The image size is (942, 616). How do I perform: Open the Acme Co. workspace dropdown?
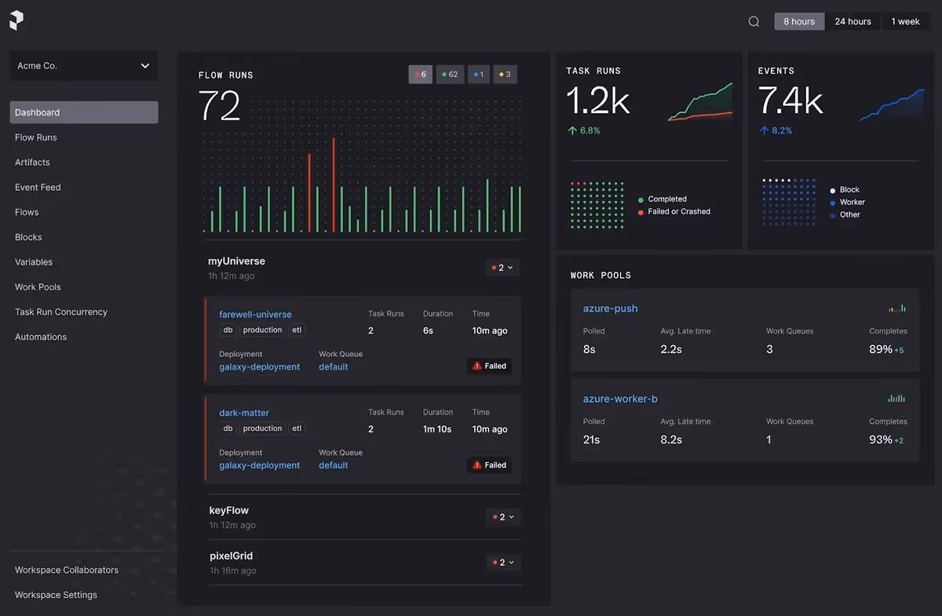click(84, 66)
